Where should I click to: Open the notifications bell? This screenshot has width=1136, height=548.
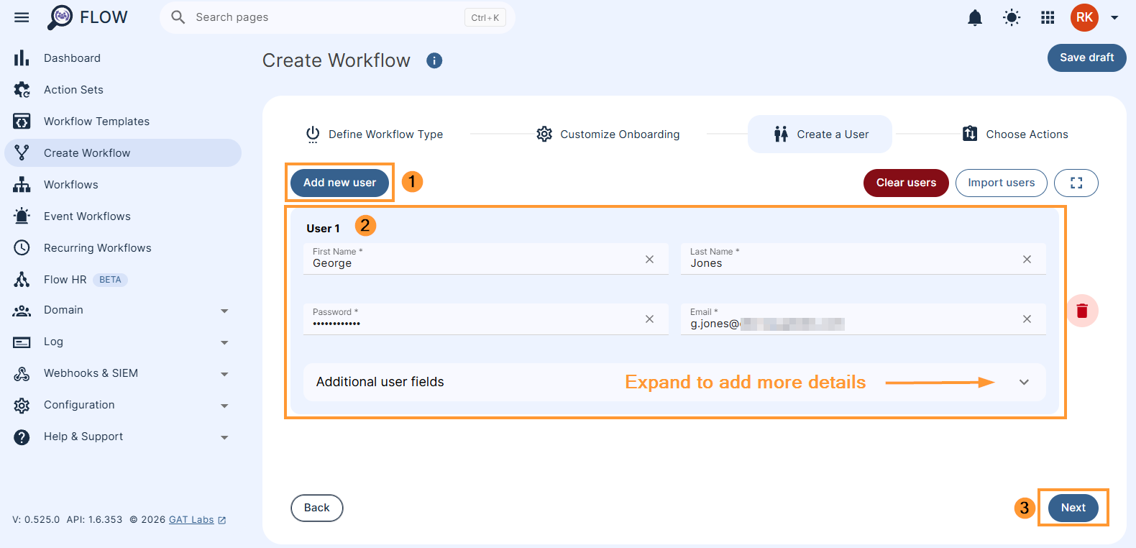click(x=975, y=17)
